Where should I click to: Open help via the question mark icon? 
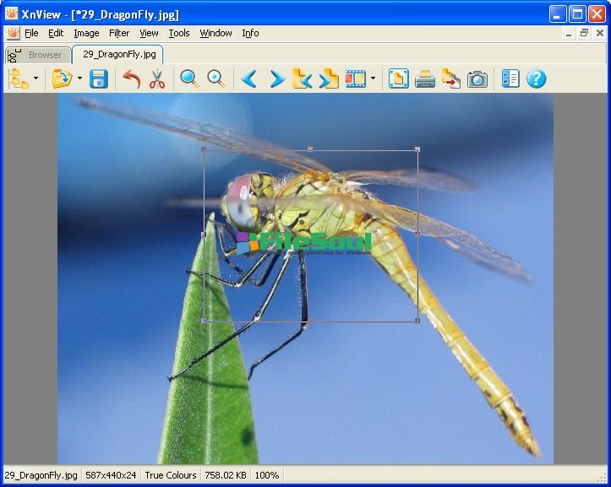[x=537, y=79]
